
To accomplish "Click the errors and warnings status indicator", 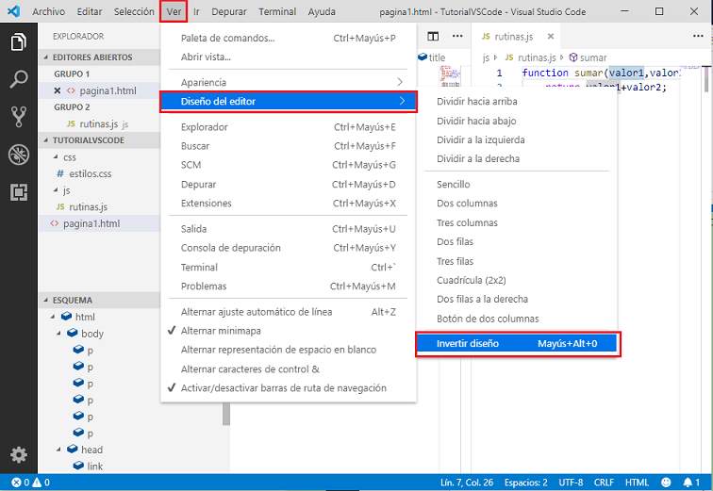I will click(30, 483).
